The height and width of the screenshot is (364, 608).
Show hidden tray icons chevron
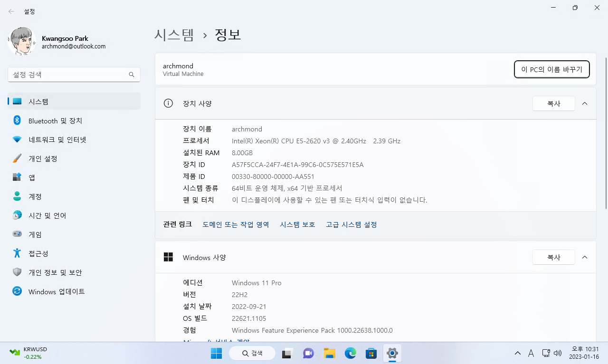(518, 353)
